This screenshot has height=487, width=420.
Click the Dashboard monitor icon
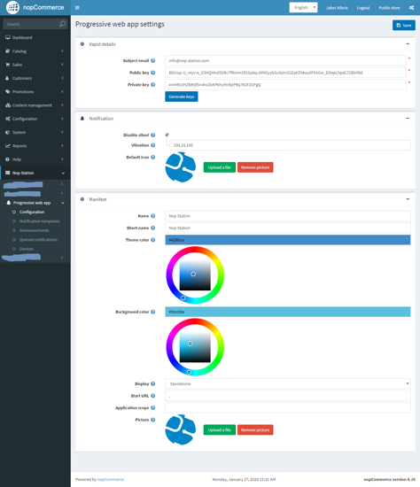coord(8,37)
